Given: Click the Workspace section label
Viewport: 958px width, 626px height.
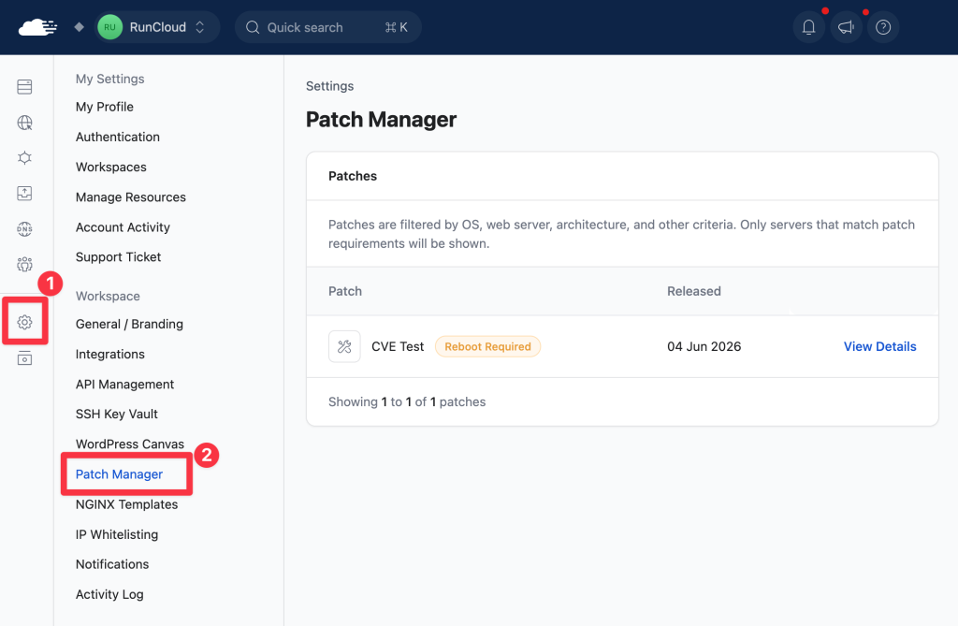Looking at the screenshot, I should 108,296.
